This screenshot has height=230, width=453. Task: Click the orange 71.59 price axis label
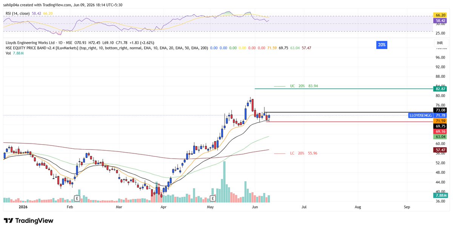click(x=441, y=121)
